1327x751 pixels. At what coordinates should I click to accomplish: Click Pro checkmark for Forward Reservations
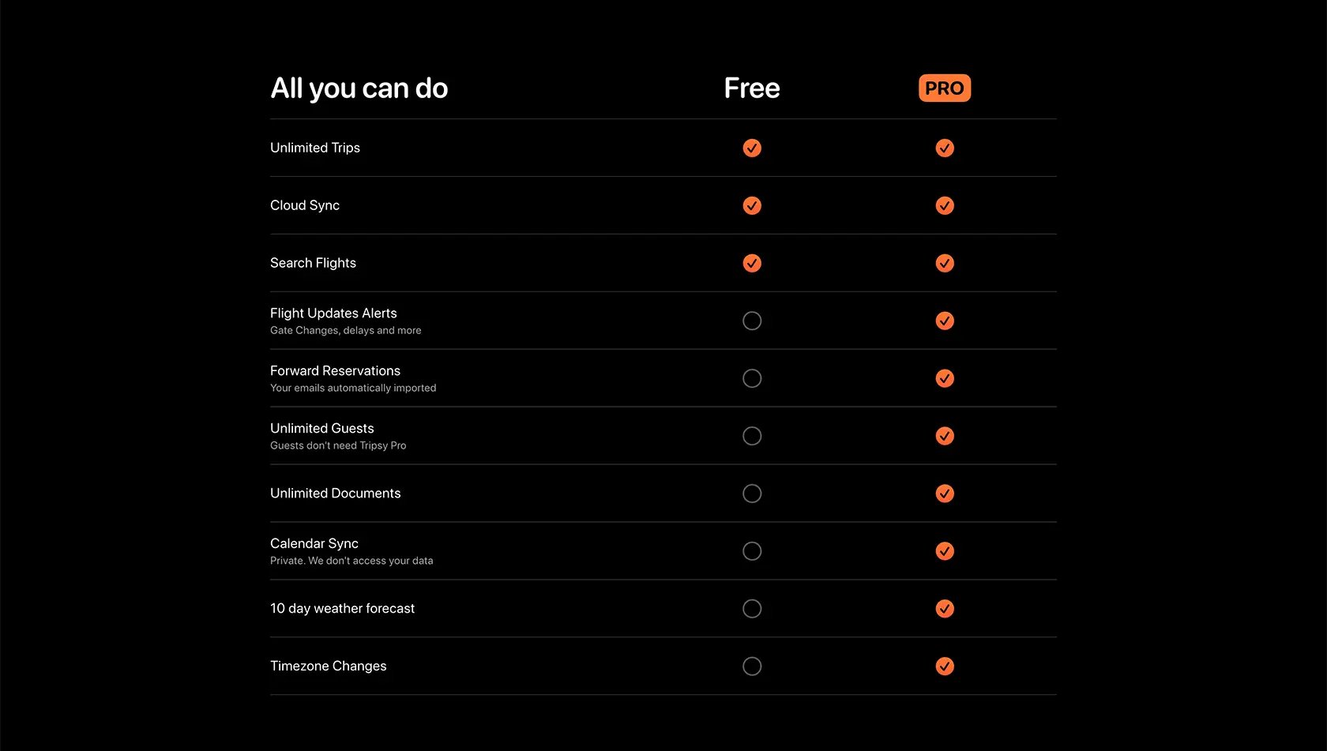945,378
